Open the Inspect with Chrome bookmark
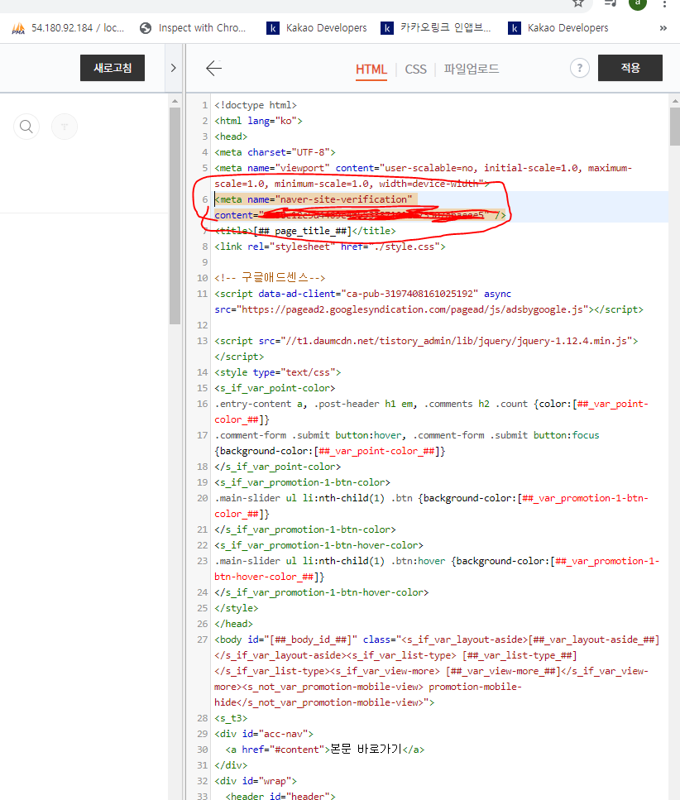 193,28
